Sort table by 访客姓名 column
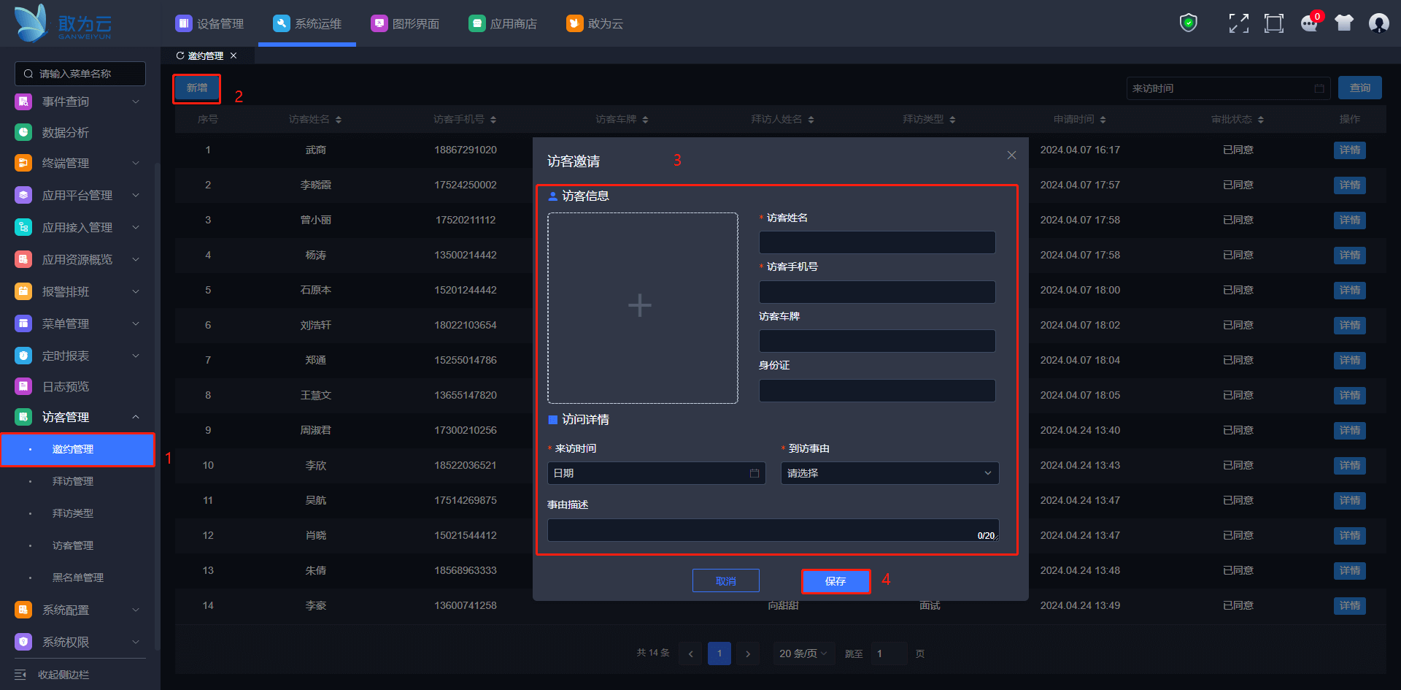 (x=339, y=120)
